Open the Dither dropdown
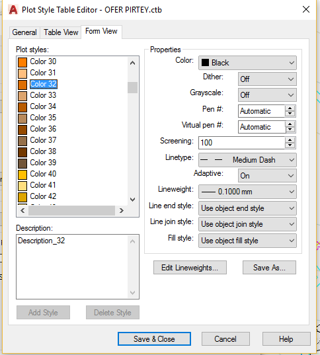 tap(267, 79)
